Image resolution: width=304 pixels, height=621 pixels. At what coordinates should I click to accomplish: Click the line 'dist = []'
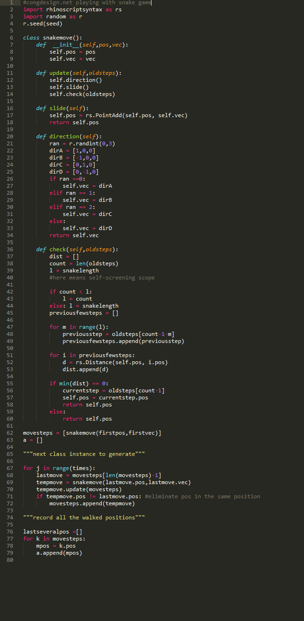pos(64,256)
